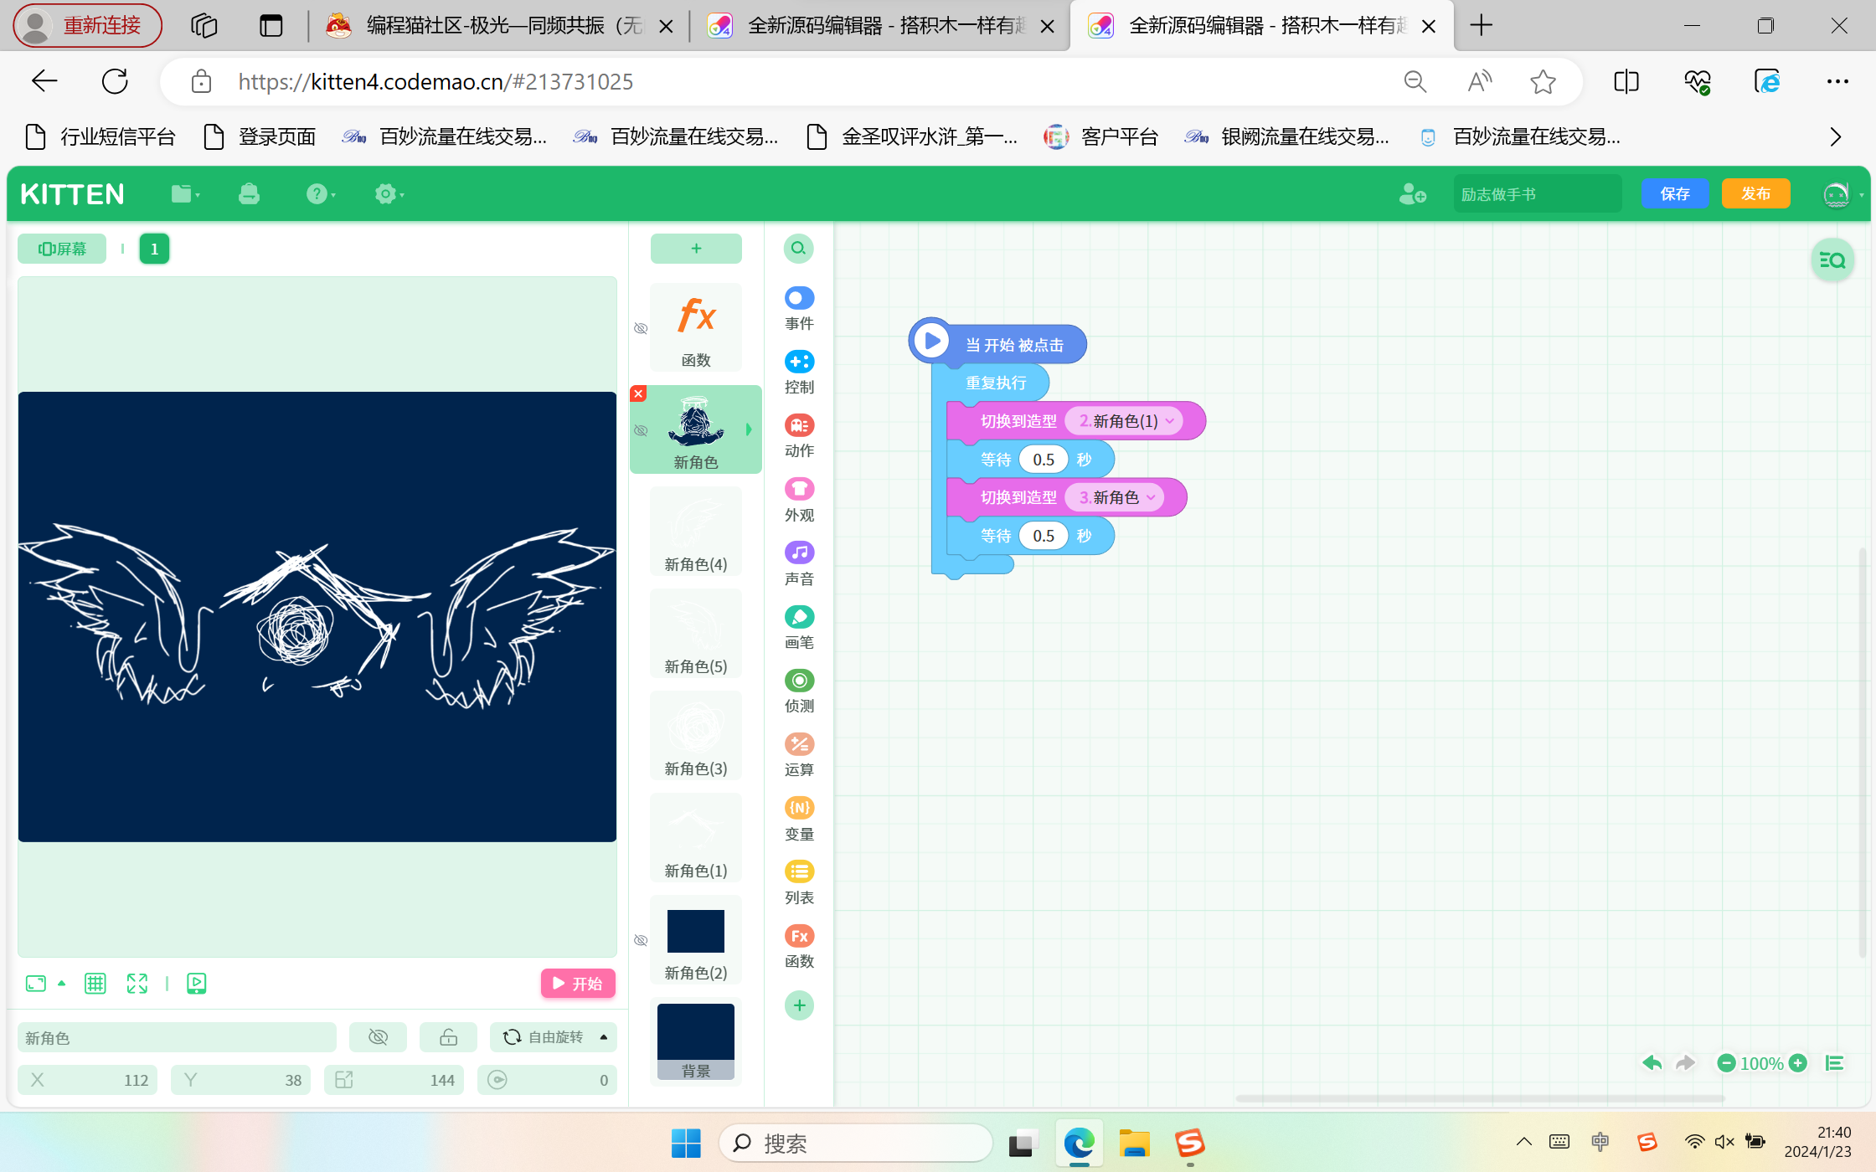Toggle sprite hidden state in properties bar

[x=379, y=1037]
